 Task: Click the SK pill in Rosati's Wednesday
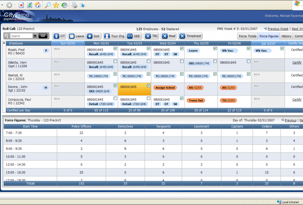click(175, 54)
